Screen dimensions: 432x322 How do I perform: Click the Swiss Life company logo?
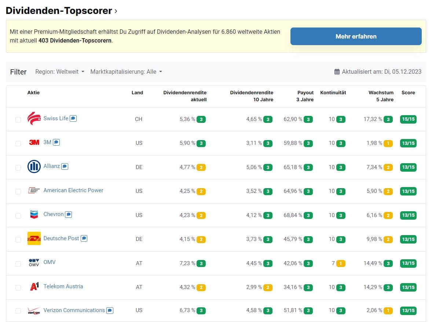click(x=34, y=118)
